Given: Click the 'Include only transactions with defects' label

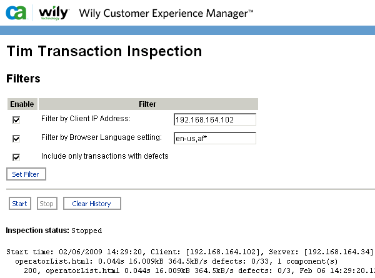Looking at the screenshot, I should [104, 156].
